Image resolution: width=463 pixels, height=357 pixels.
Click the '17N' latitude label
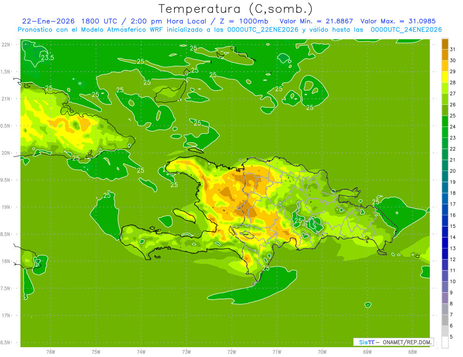click(7, 315)
